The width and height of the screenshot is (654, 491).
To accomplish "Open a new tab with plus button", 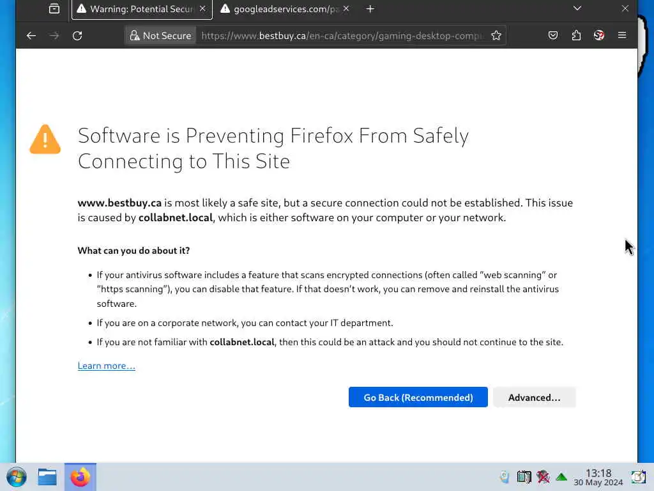I will click(370, 9).
